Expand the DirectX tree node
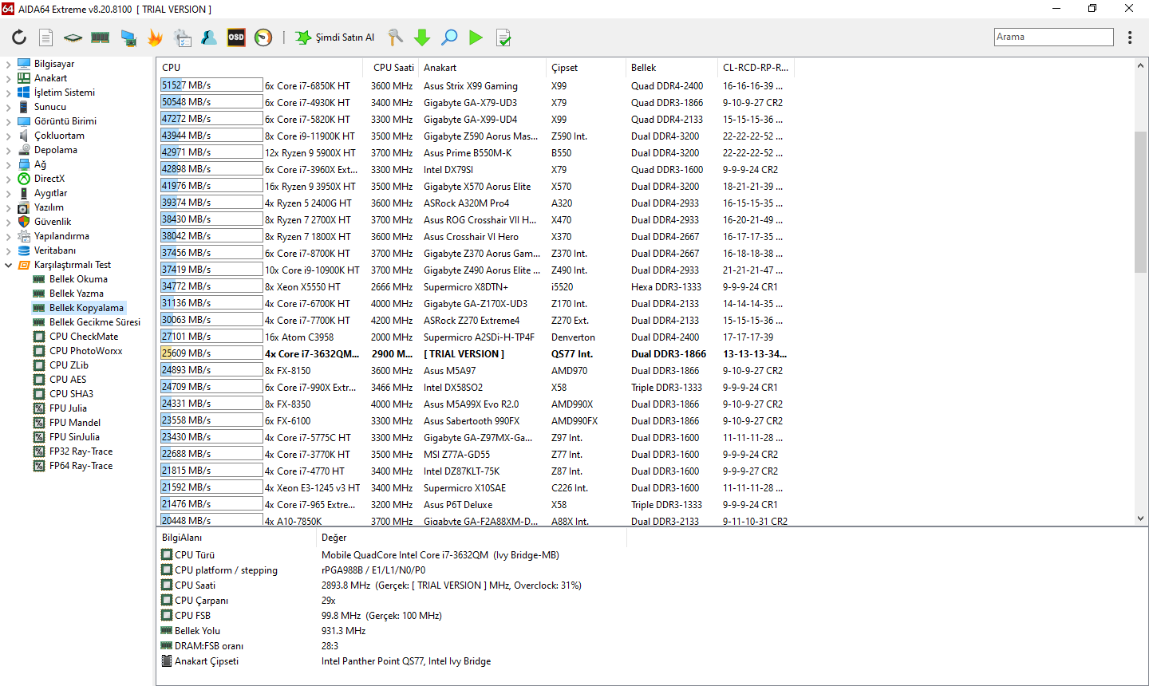Image resolution: width=1149 pixels, height=686 pixels. [x=8, y=179]
